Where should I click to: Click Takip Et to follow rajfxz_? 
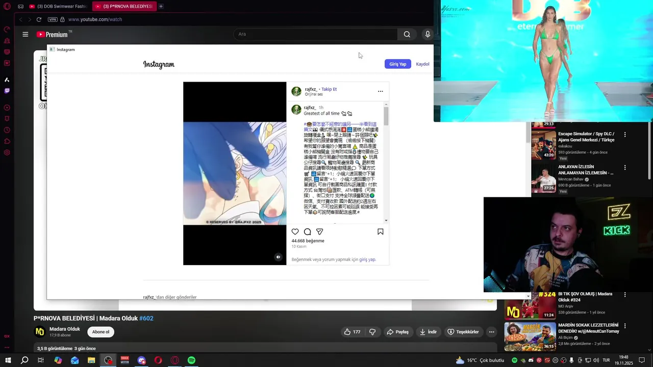329,89
